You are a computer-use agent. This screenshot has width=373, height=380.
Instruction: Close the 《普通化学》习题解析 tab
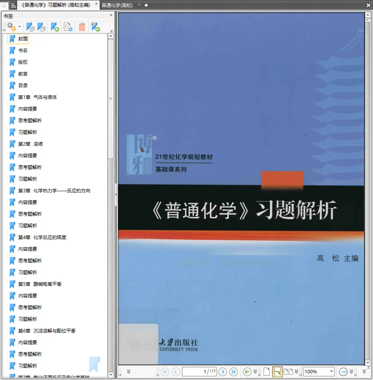(96, 4)
